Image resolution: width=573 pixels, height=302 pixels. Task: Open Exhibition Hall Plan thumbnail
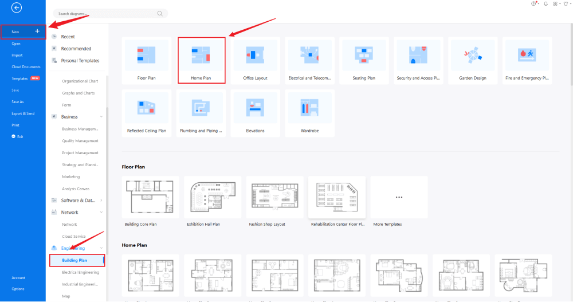pos(213,198)
